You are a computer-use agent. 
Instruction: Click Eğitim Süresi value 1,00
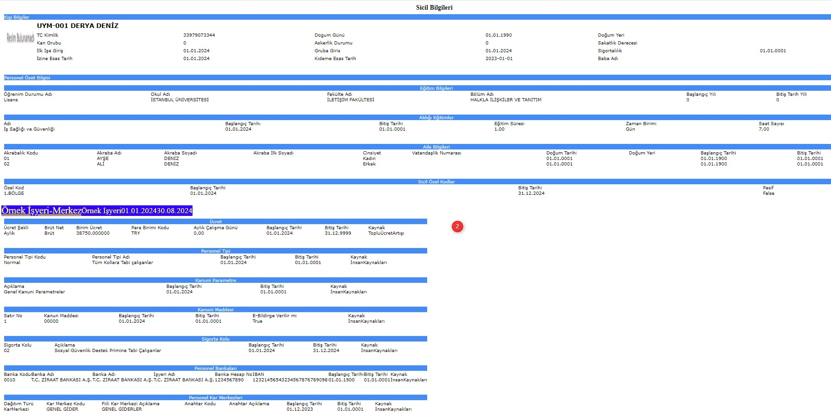pos(499,129)
